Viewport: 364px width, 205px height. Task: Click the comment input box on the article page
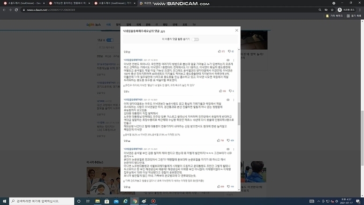(x=109, y=48)
